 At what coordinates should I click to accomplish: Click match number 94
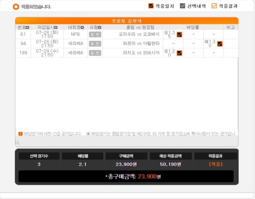pyautogui.click(x=23, y=44)
